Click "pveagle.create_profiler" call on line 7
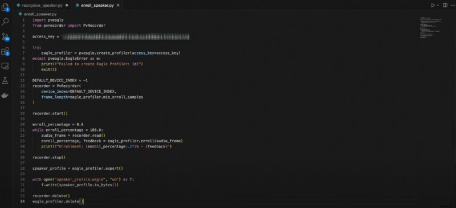 click(x=104, y=53)
